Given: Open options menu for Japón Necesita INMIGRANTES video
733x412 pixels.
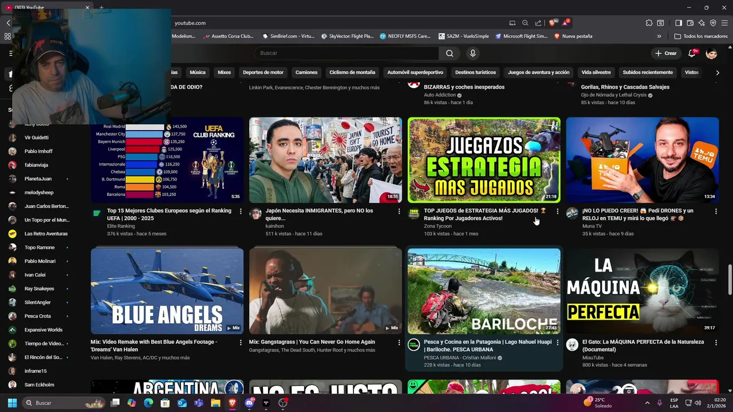Looking at the screenshot, I should [399, 211].
